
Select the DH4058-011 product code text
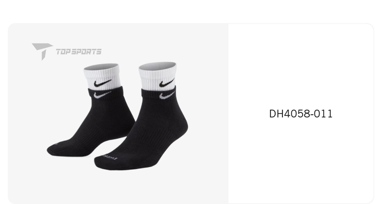[301, 114]
